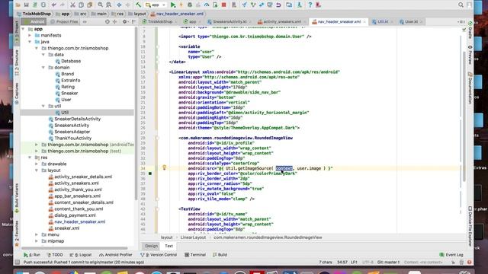Click the SDK Manager download icon
This screenshot has height=274, width=488.
click(x=300, y=5)
